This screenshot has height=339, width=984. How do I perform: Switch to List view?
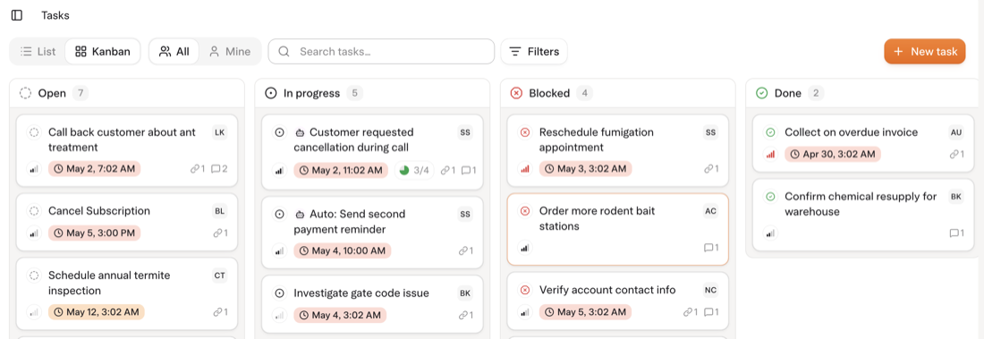pyautogui.click(x=38, y=52)
